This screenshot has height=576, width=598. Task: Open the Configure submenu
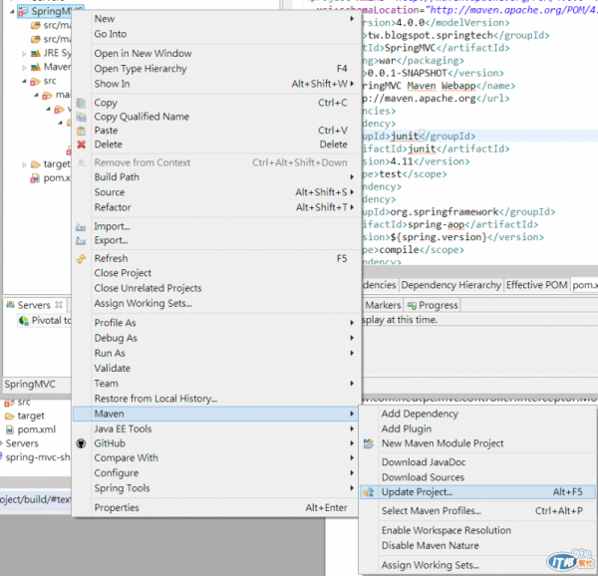pos(214,473)
